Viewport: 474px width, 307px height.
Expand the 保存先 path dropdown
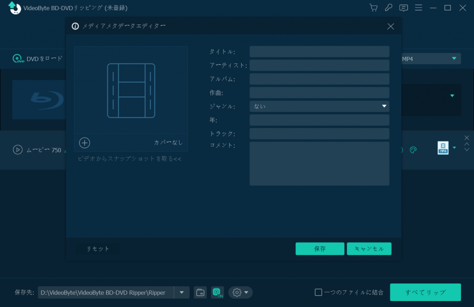(181, 292)
